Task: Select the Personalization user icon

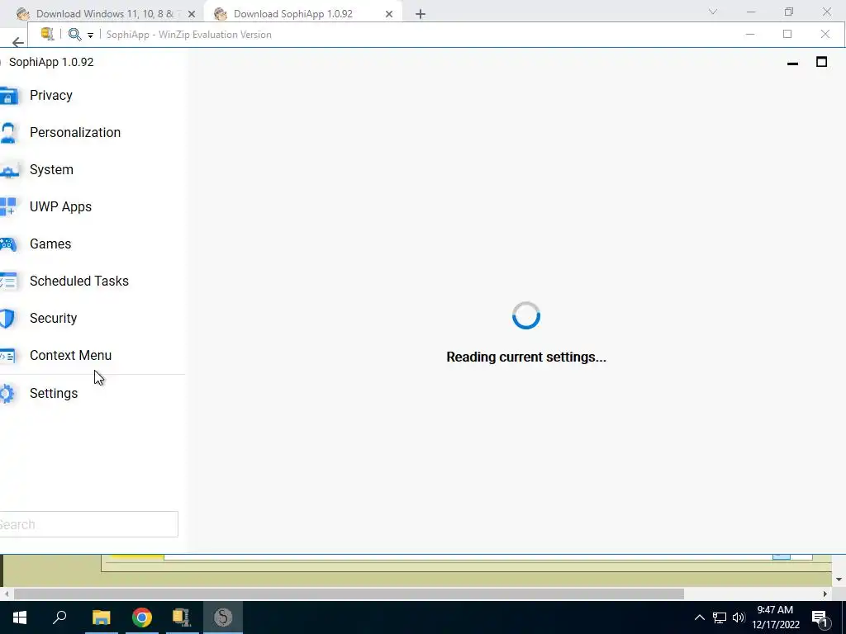Action: click(x=7, y=133)
